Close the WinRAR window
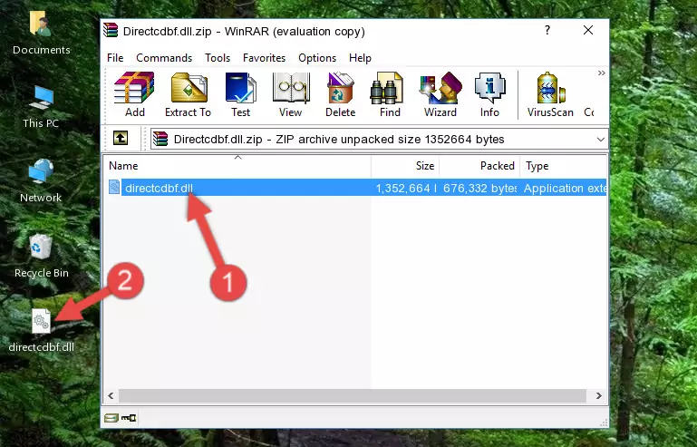Viewport: 697px width, 447px height. [588, 30]
